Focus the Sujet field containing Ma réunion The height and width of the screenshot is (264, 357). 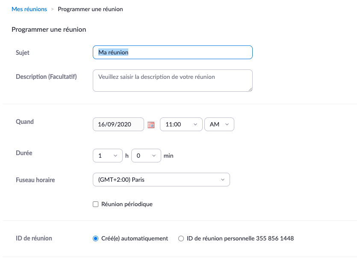pos(173,52)
